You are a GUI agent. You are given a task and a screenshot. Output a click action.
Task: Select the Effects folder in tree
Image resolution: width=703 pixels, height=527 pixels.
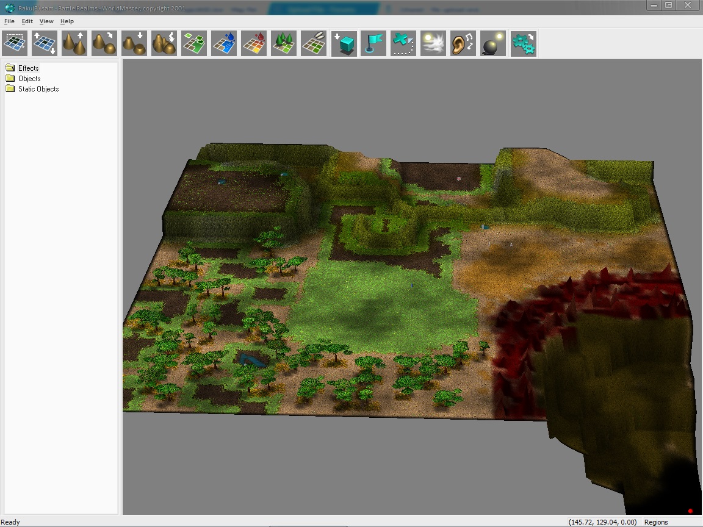click(28, 68)
